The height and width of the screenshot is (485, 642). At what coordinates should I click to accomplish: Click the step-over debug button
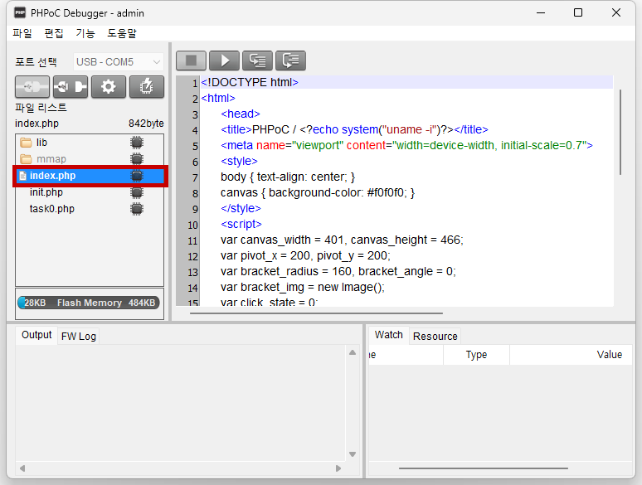[x=290, y=61]
